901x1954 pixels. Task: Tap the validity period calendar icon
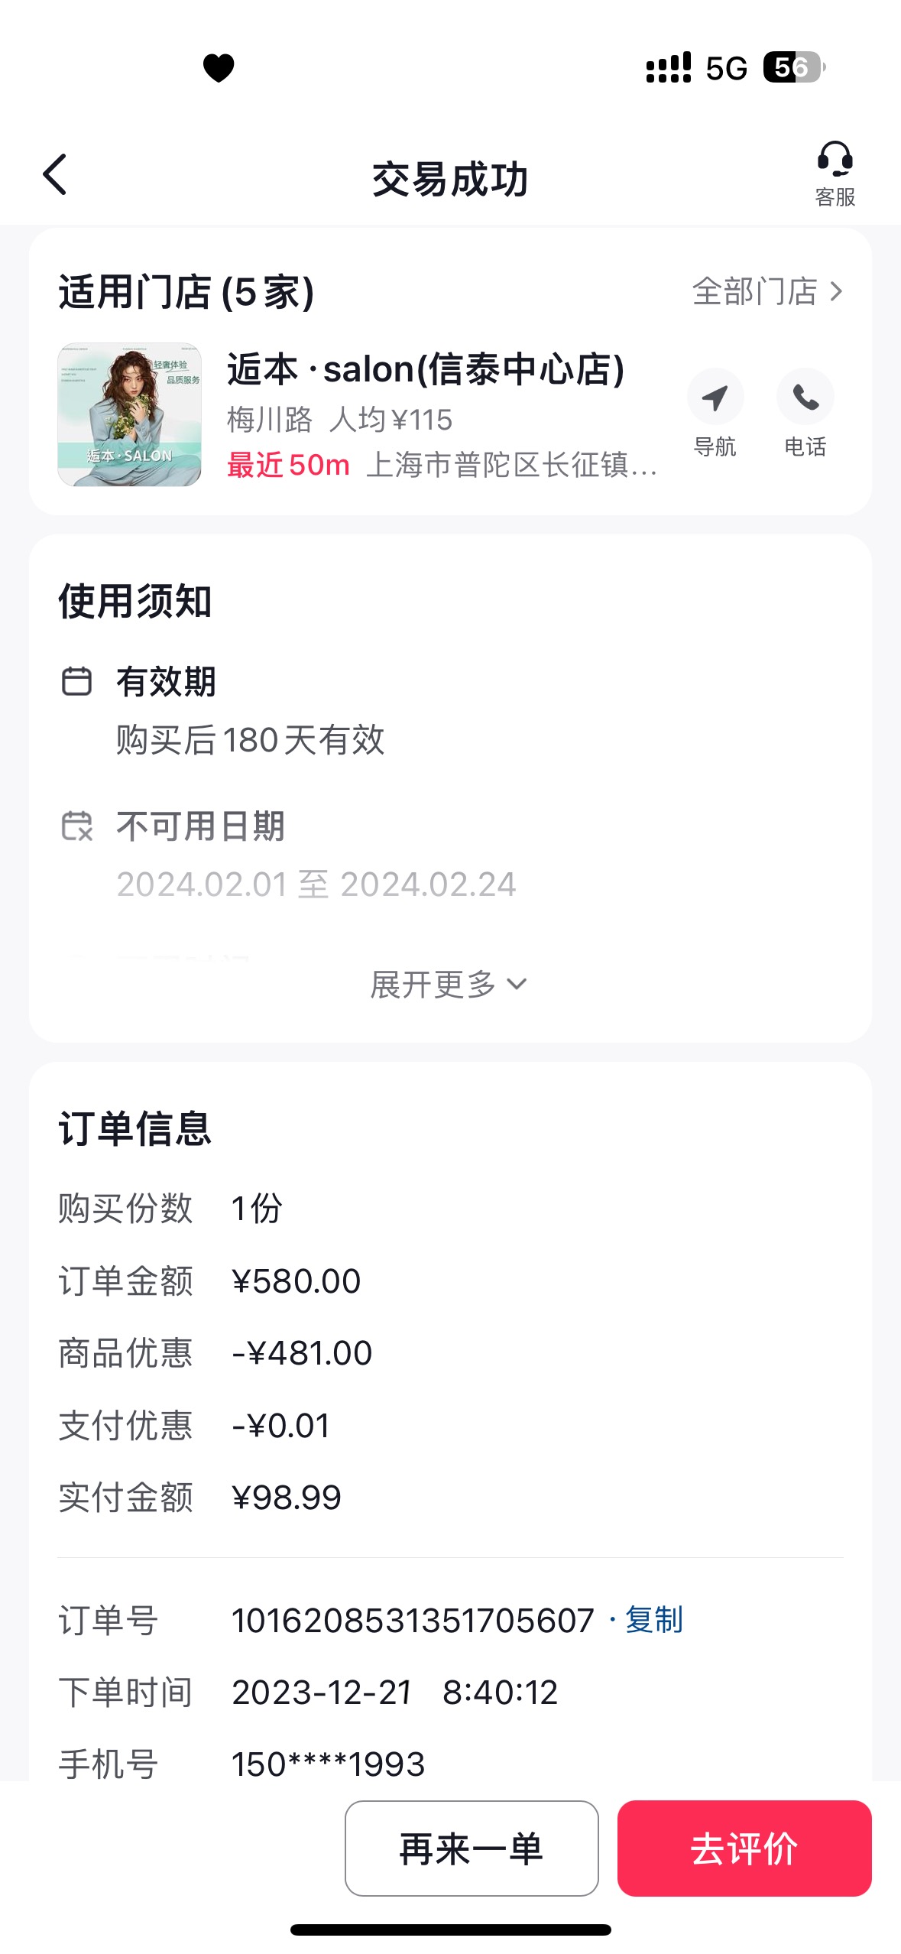pos(76,681)
